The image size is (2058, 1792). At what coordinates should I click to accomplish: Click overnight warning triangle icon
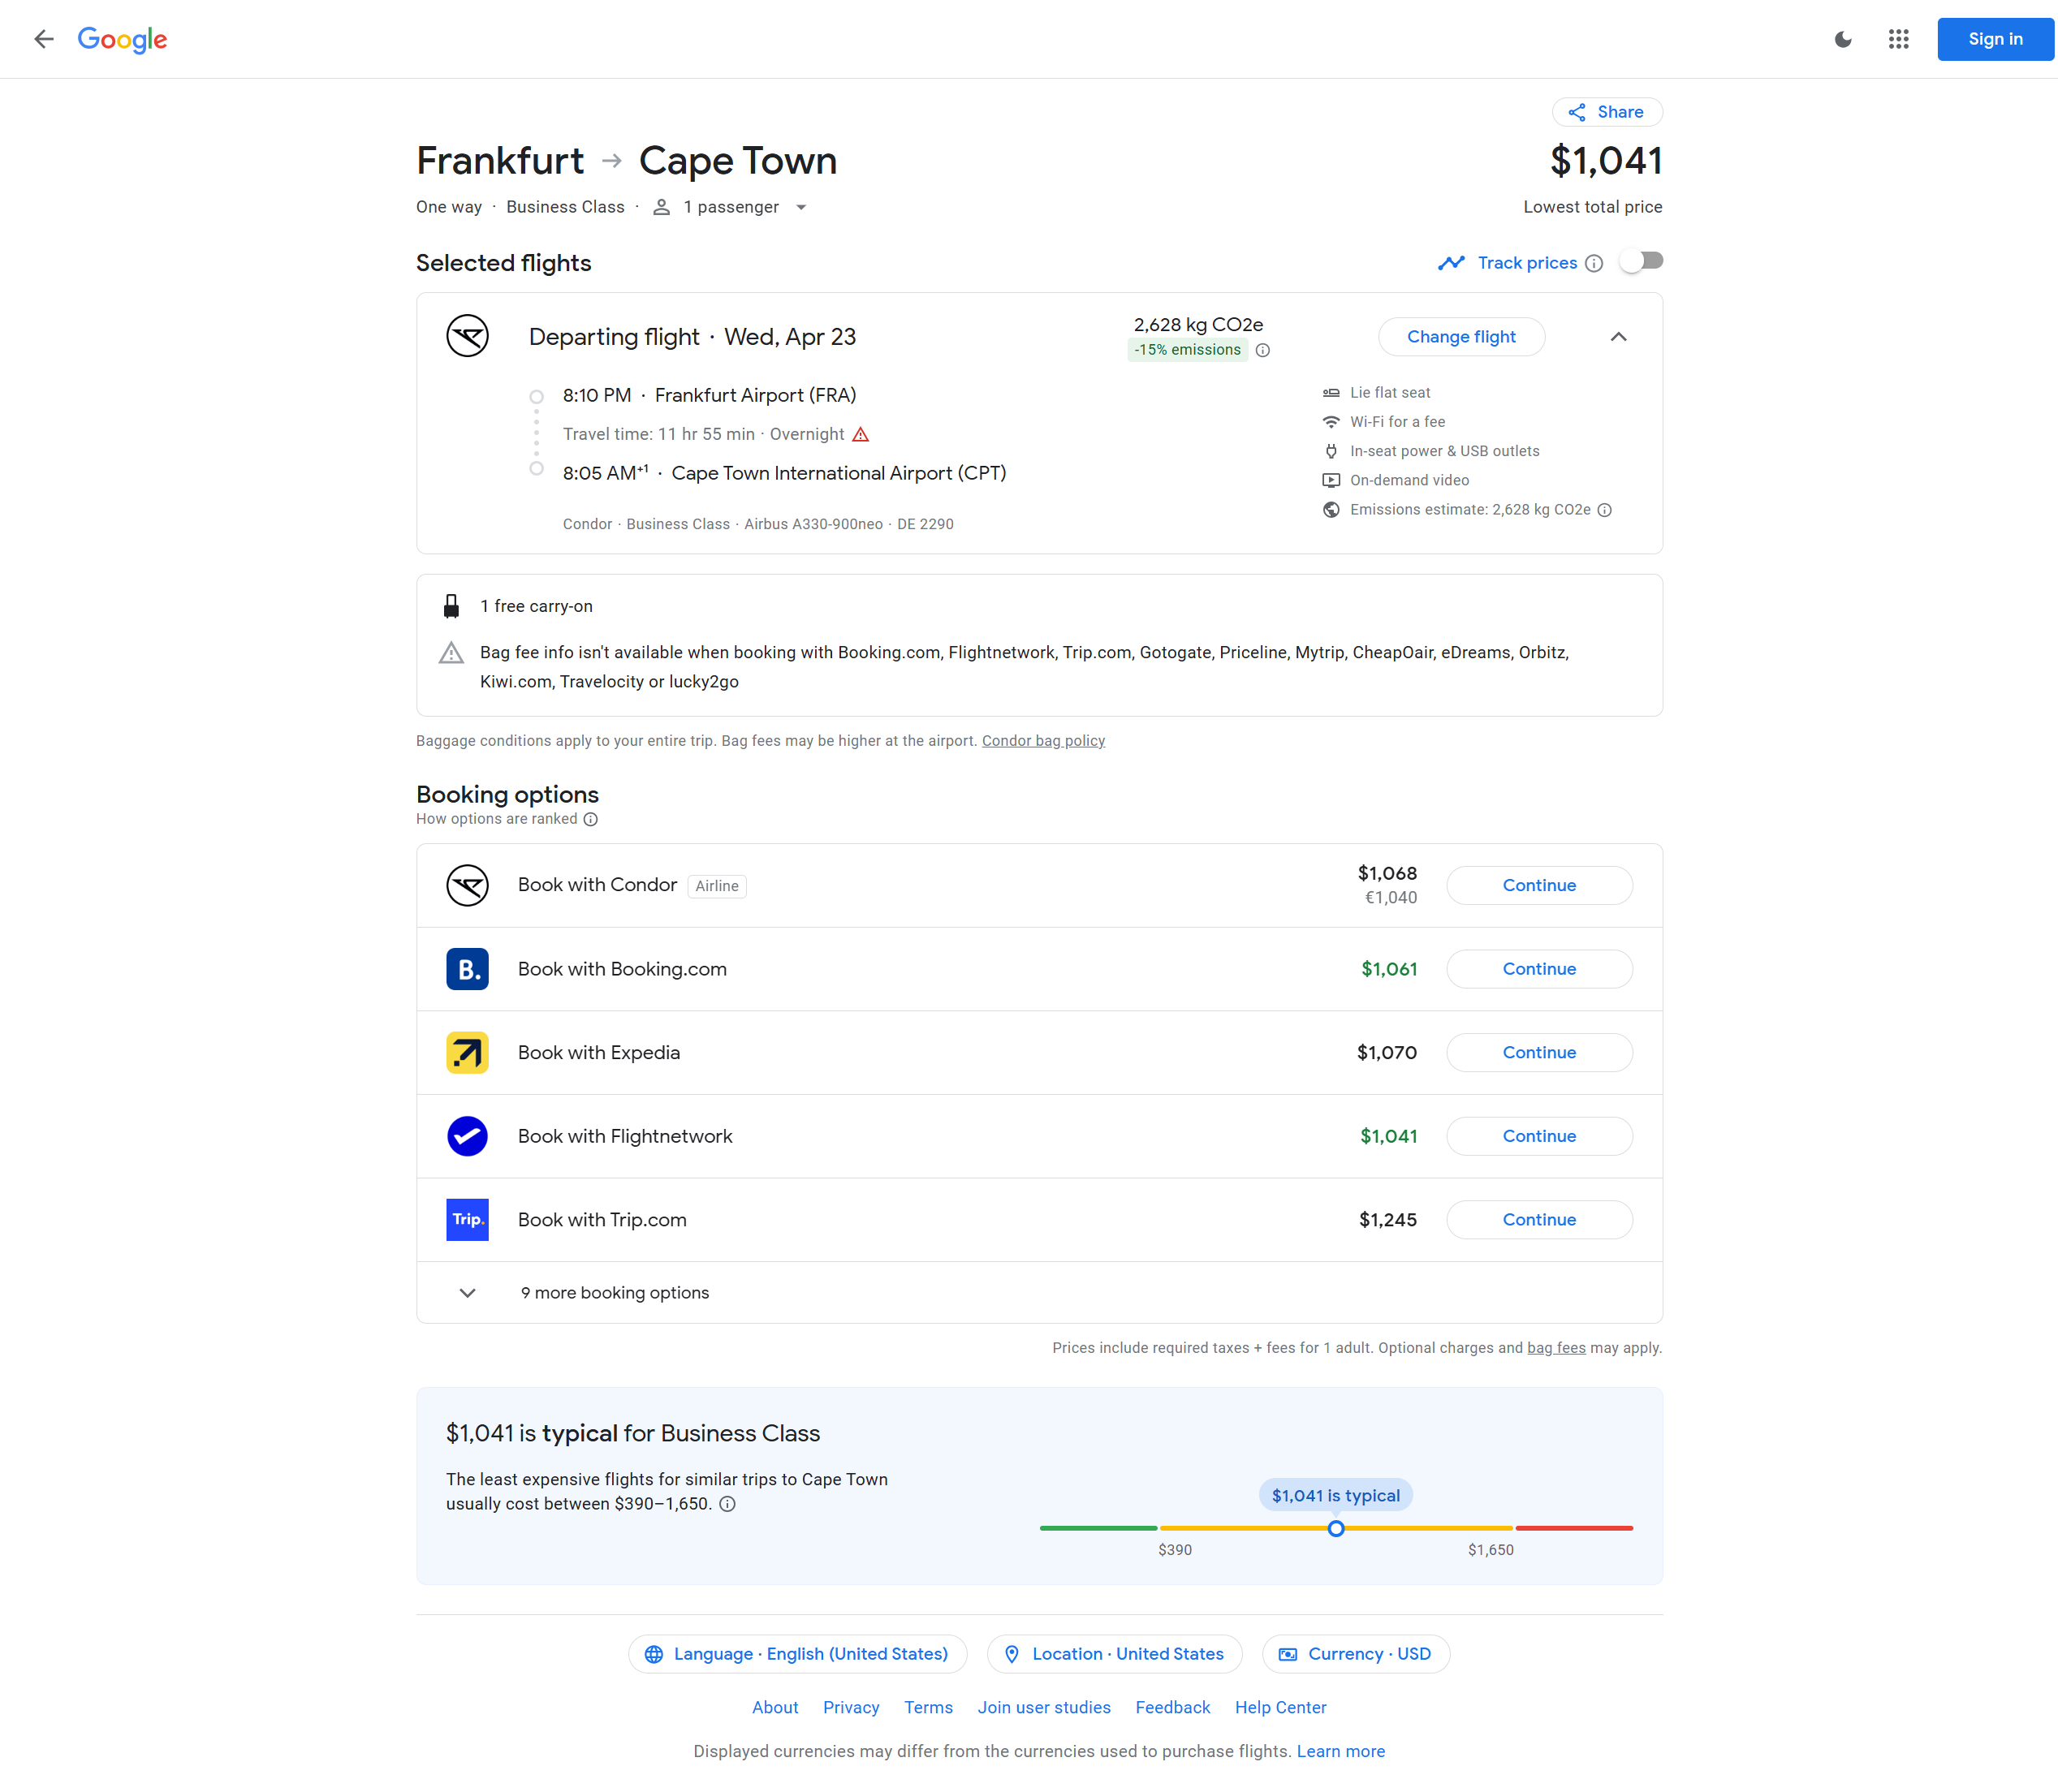pyautogui.click(x=861, y=434)
